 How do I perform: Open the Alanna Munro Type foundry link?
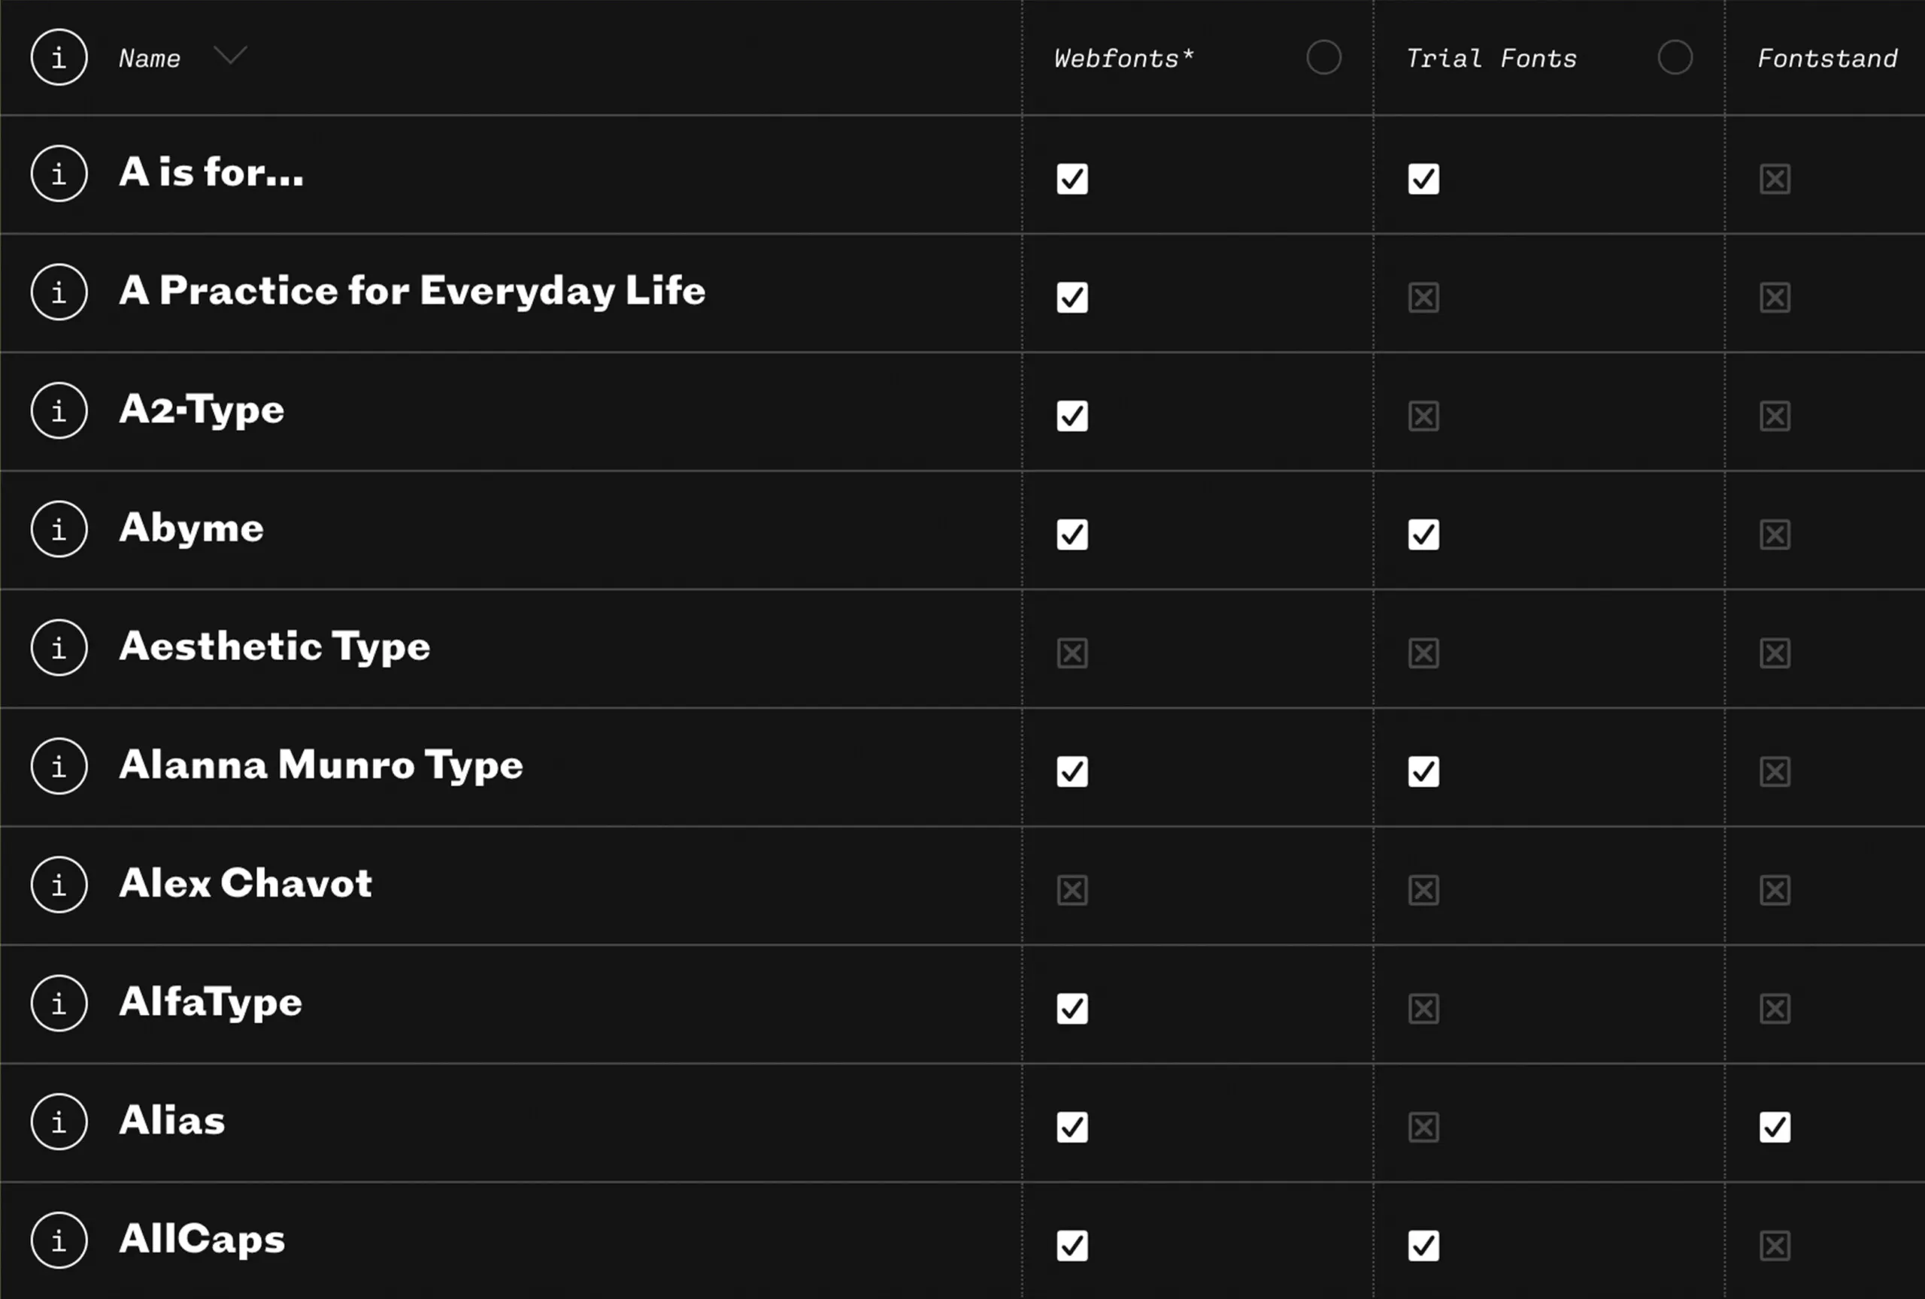(320, 765)
